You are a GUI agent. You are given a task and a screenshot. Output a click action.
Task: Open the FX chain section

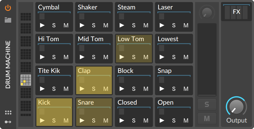(x=236, y=12)
